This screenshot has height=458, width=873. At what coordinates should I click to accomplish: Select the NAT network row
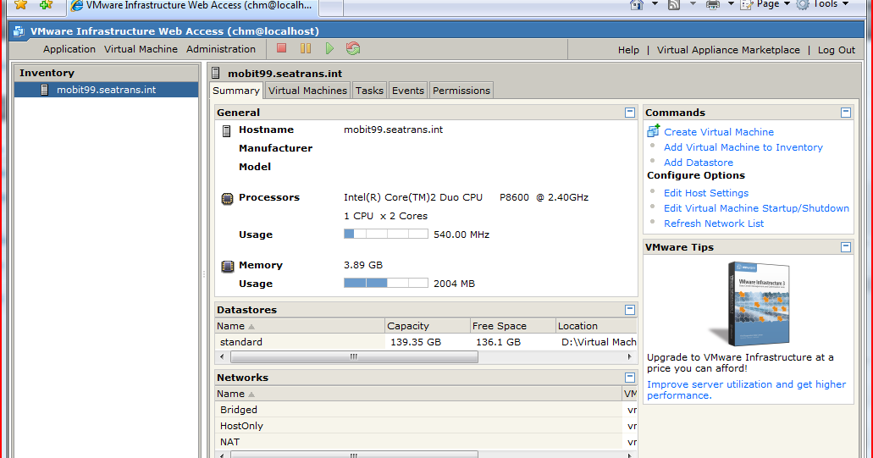click(426, 442)
